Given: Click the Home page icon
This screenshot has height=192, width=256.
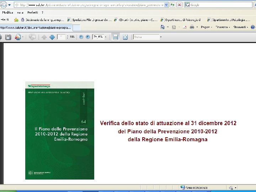Looking at the screenshot, I should 162,27.
